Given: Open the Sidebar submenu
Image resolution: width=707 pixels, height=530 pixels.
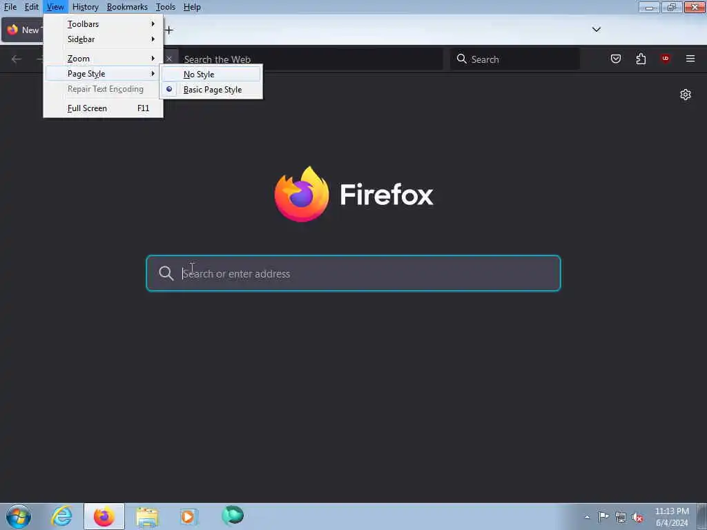Looking at the screenshot, I should tap(104, 39).
